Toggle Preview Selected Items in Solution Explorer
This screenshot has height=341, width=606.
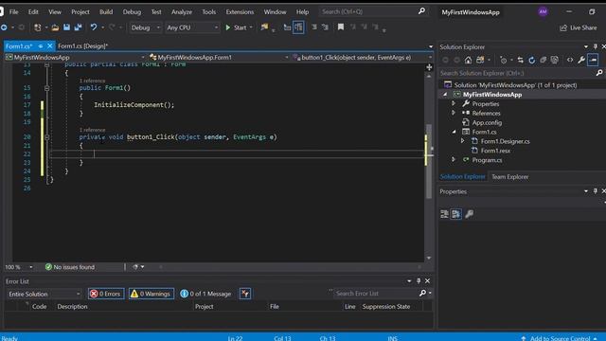click(x=593, y=60)
